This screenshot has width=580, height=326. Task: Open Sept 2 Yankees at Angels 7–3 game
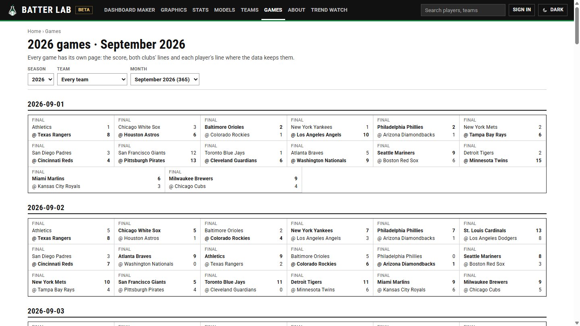pos(330,231)
